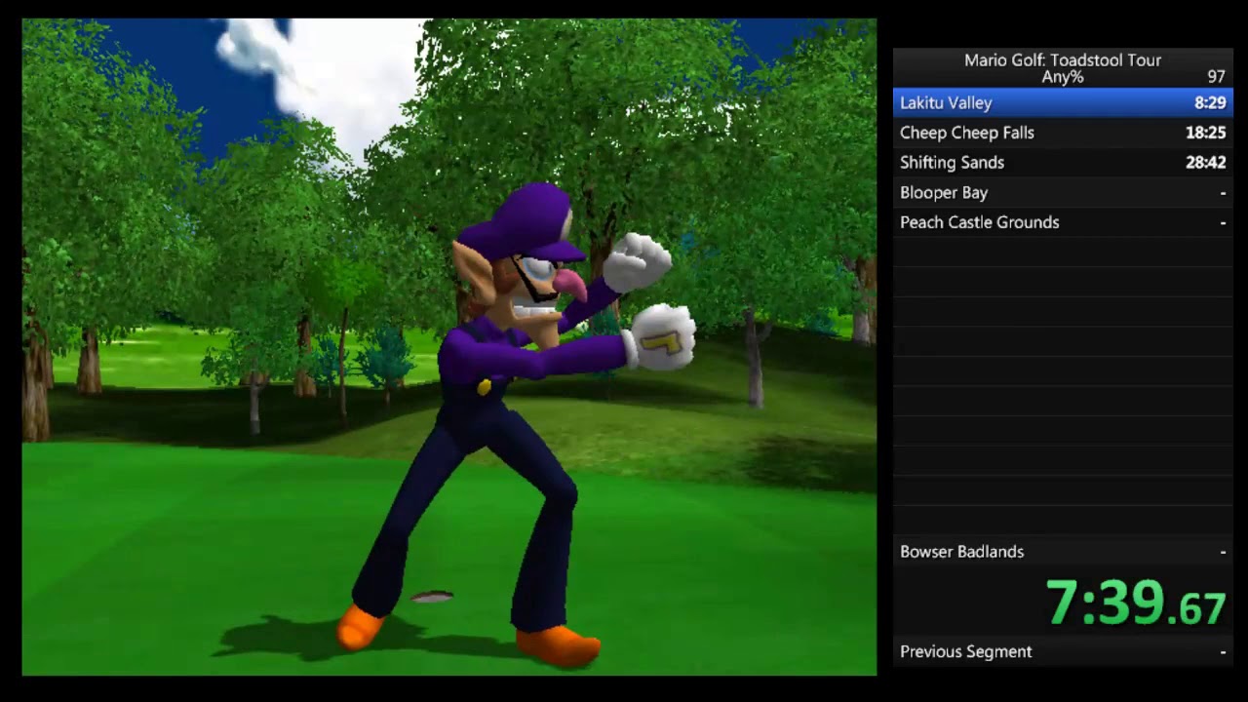Click the main timer 7:39.67
The width and height of the screenshot is (1248, 702).
[x=1136, y=603]
